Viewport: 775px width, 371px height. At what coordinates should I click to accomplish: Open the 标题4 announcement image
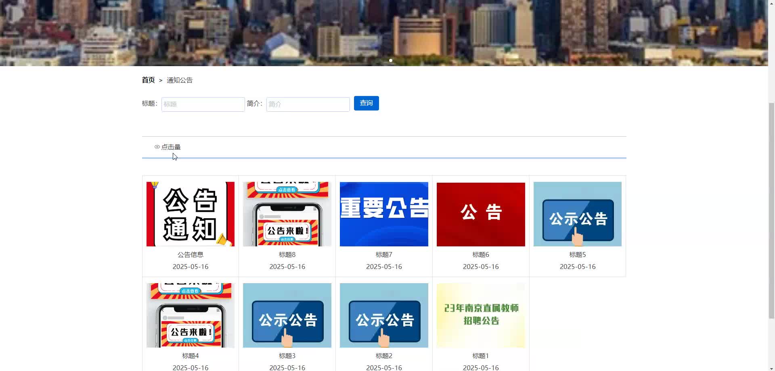191,315
